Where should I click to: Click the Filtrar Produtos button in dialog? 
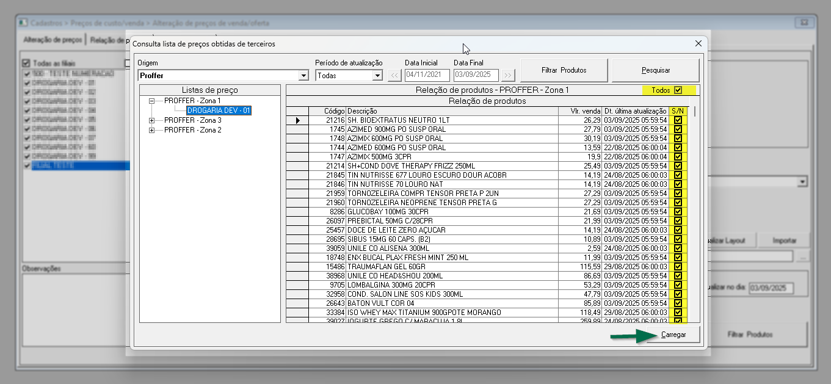(x=564, y=70)
